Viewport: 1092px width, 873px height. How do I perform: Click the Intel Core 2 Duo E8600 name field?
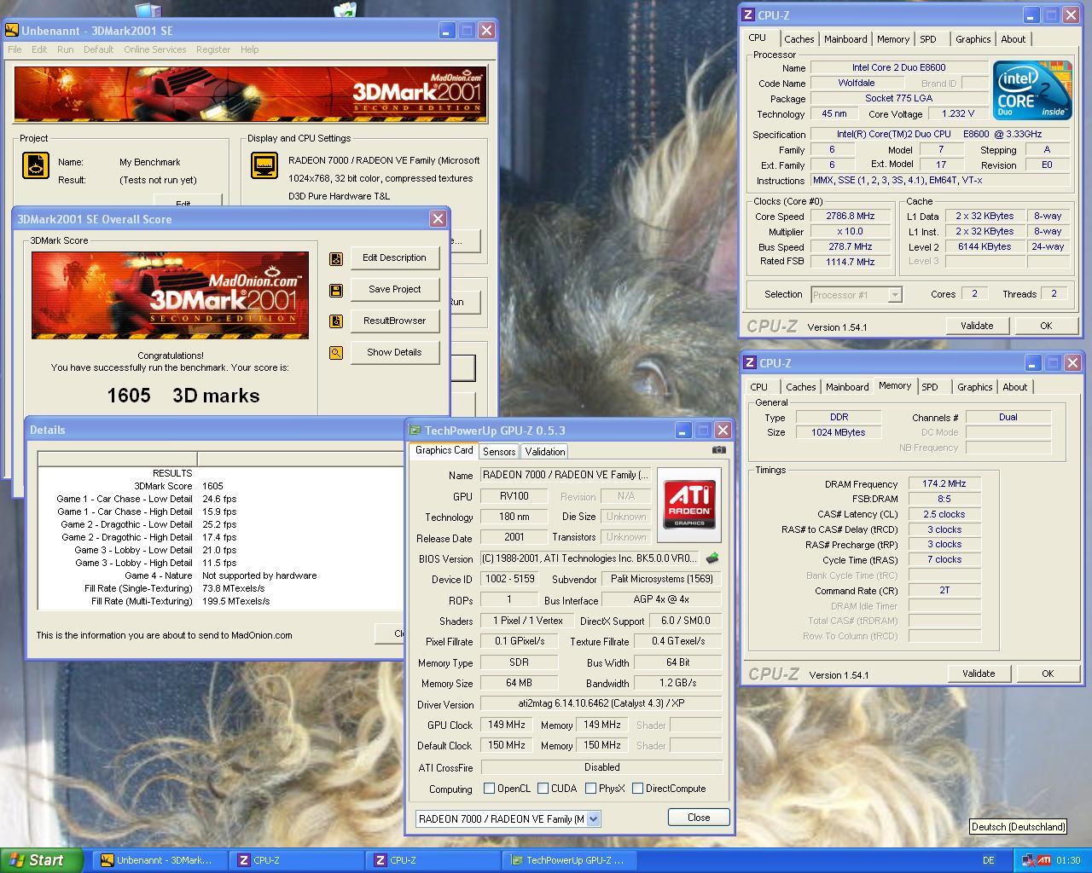(898, 67)
